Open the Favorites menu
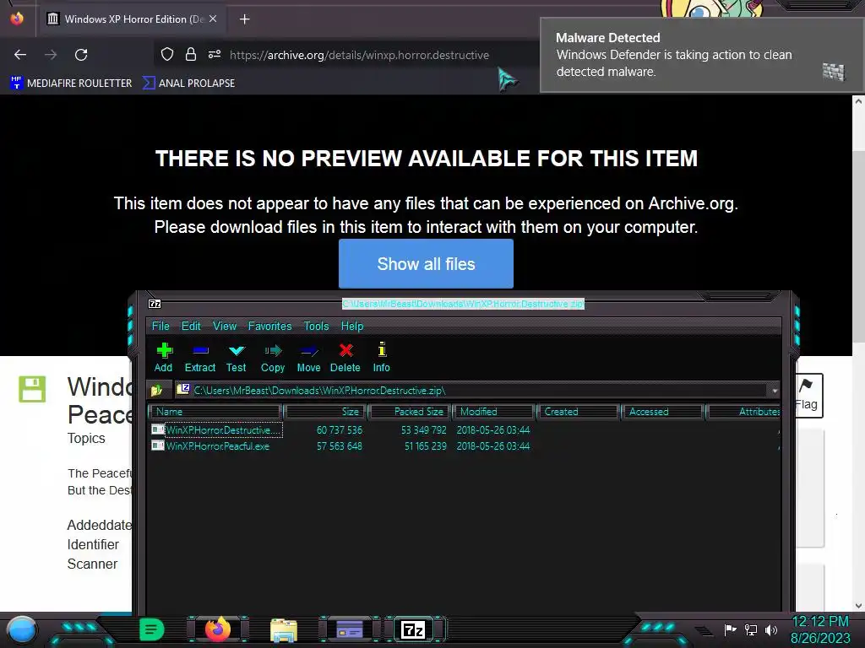 click(269, 327)
